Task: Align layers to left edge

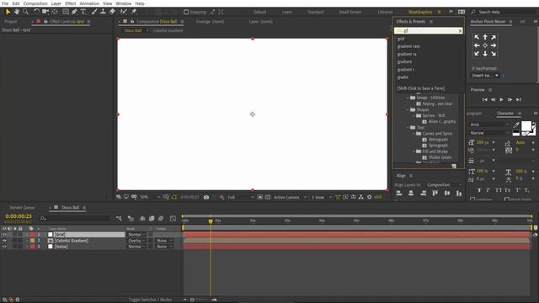Action: [399, 194]
